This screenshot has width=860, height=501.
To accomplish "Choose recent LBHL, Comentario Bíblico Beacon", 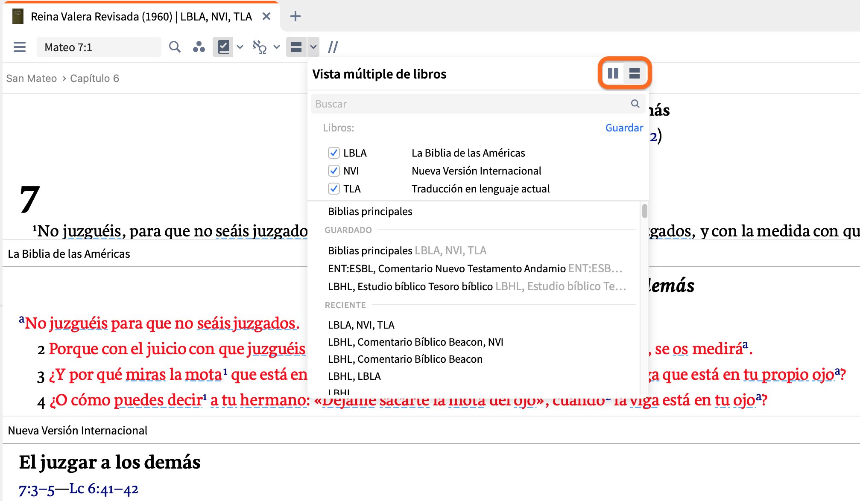I will click(x=405, y=359).
